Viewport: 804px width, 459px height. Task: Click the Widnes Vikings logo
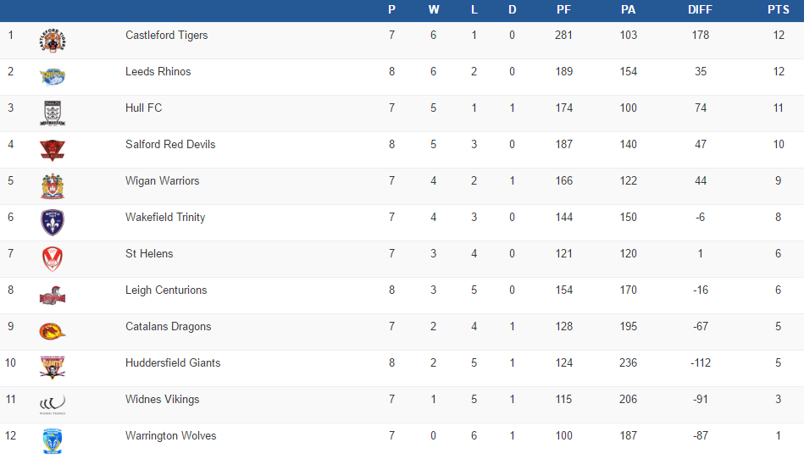click(x=53, y=405)
